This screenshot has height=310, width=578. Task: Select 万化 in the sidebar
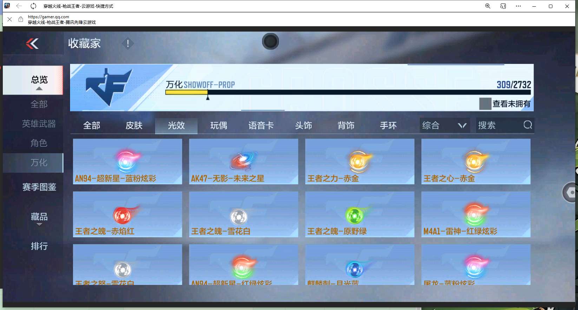[33, 163]
